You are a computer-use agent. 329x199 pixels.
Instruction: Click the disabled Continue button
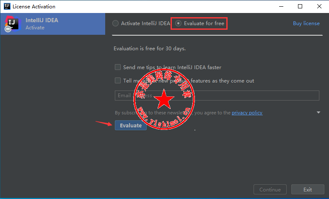[x=270, y=189]
